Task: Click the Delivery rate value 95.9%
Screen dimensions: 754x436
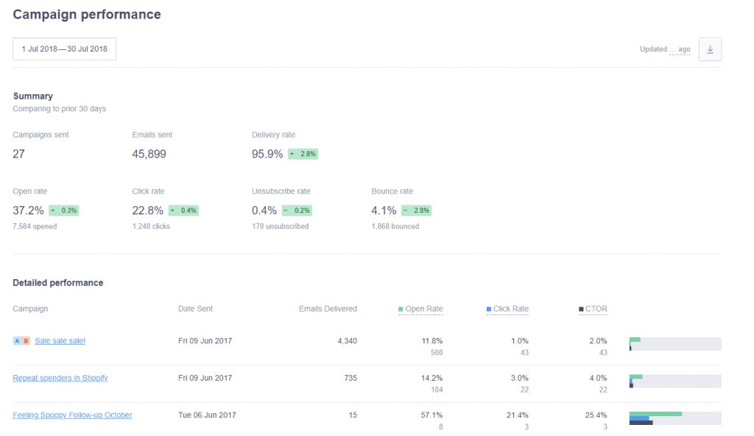Action: click(267, 154)
